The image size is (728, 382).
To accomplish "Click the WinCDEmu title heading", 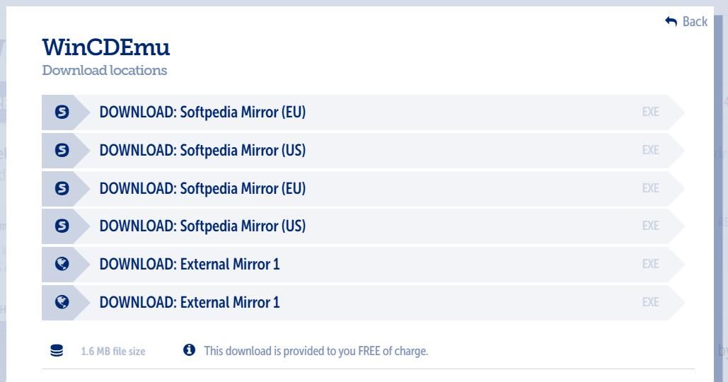I will 107,50.
